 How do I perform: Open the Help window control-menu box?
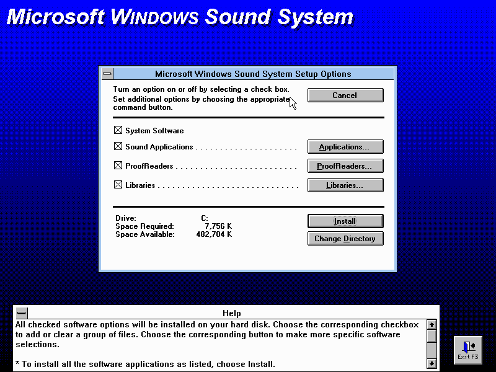click(x=22, y=313)
